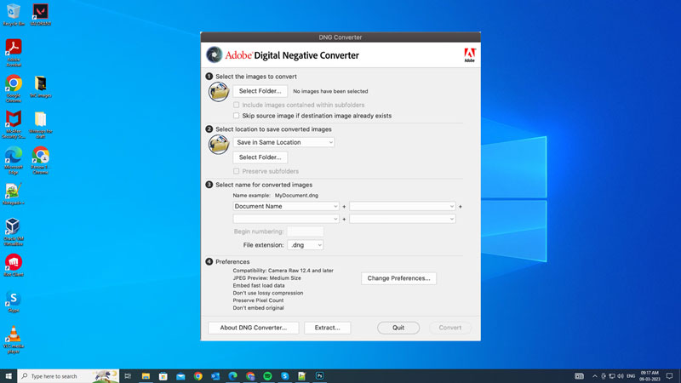Select the VALORANT desktop shortcut

click(40, 14)
